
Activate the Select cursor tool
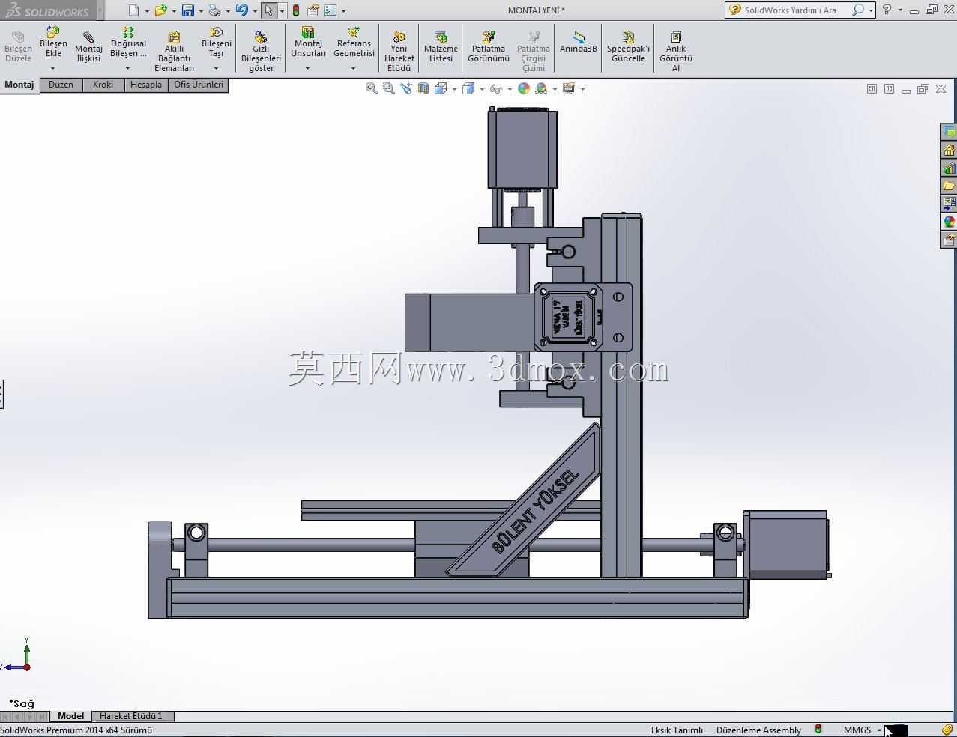pyautogui.click(x=268, y=10)
